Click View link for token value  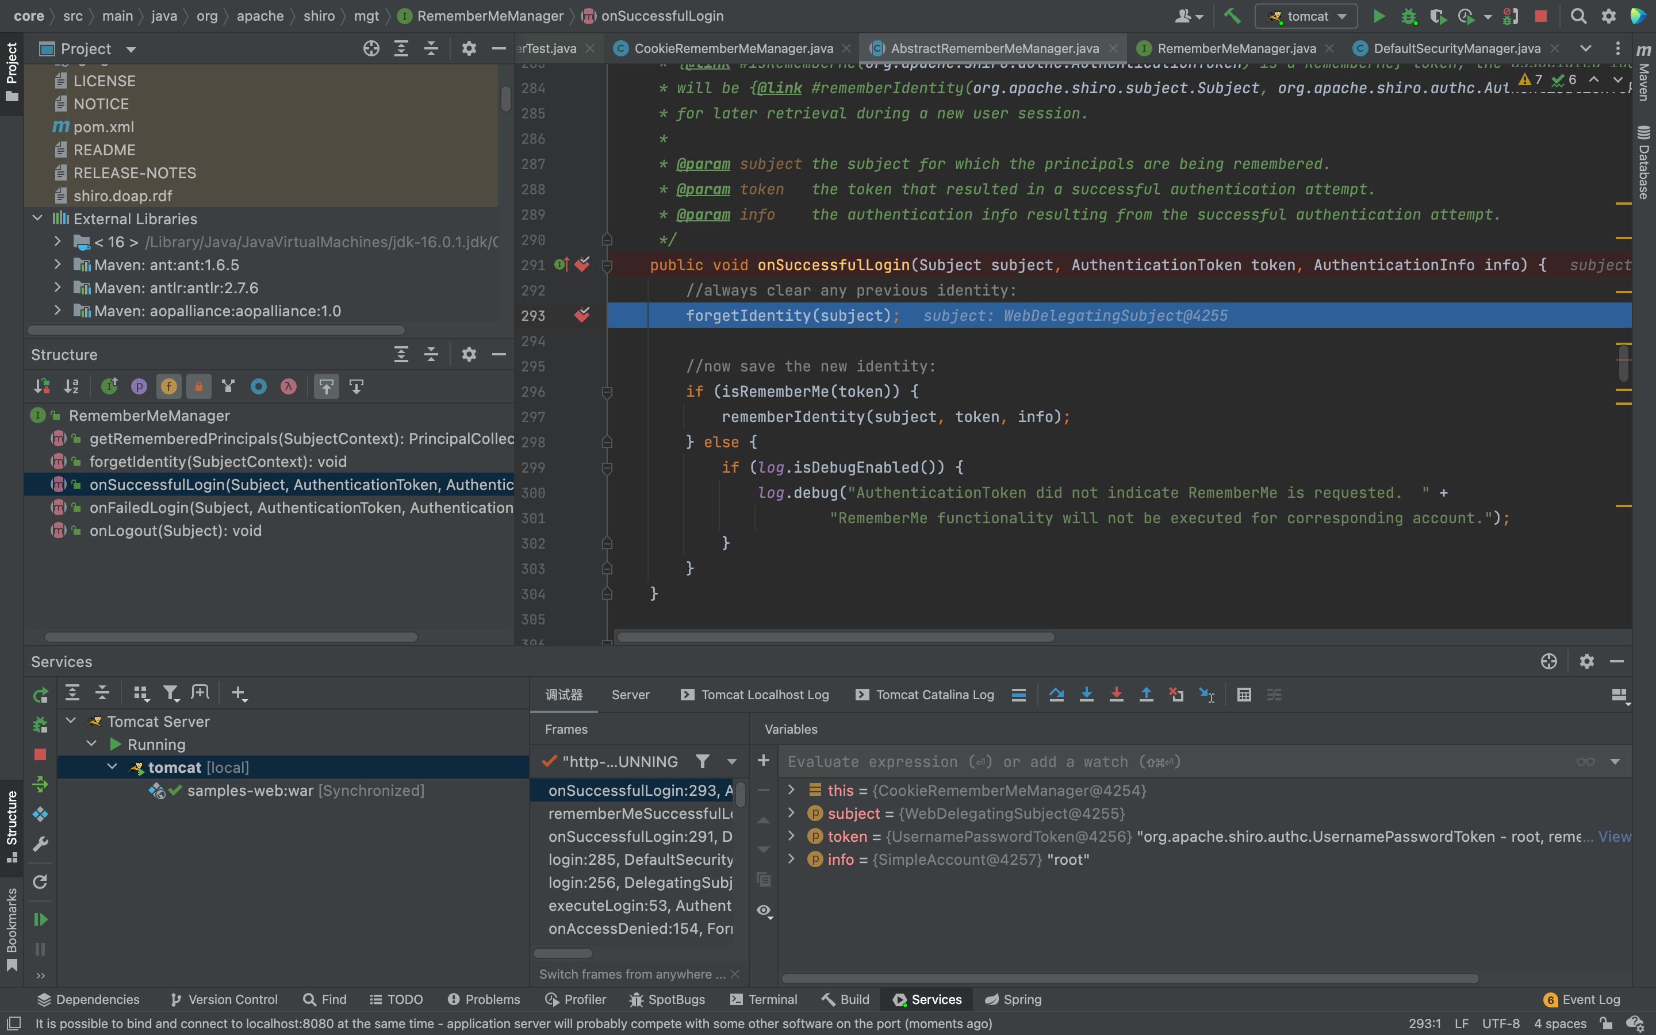1615,837
